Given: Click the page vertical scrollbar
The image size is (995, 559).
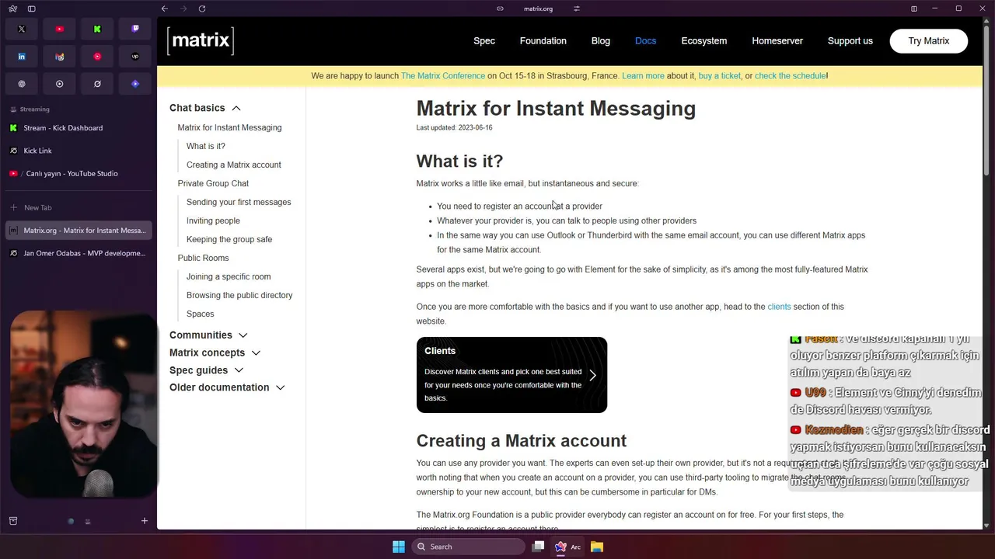Looking at the screenshot, I should [x=988, y=101].
